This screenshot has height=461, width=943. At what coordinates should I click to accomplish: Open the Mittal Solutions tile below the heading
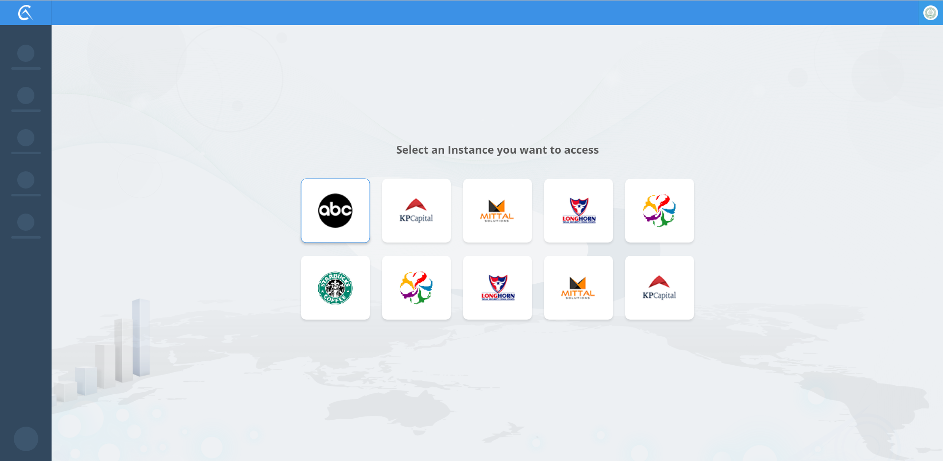[x=498, y=211]
